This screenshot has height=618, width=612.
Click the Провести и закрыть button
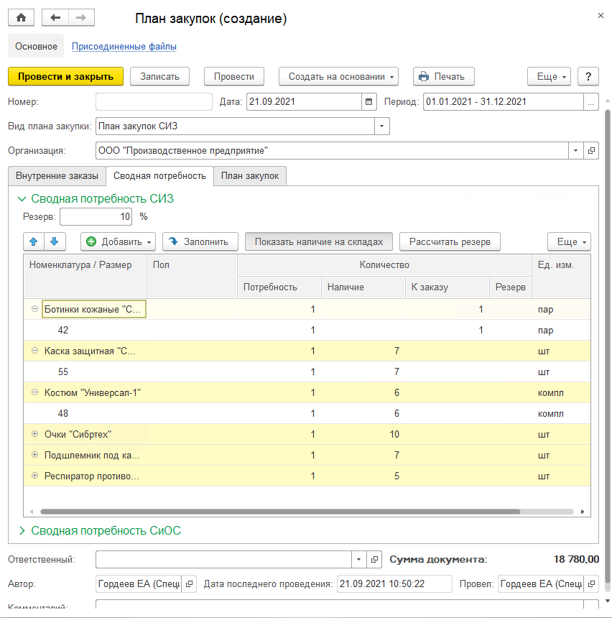tap(65, 76)
